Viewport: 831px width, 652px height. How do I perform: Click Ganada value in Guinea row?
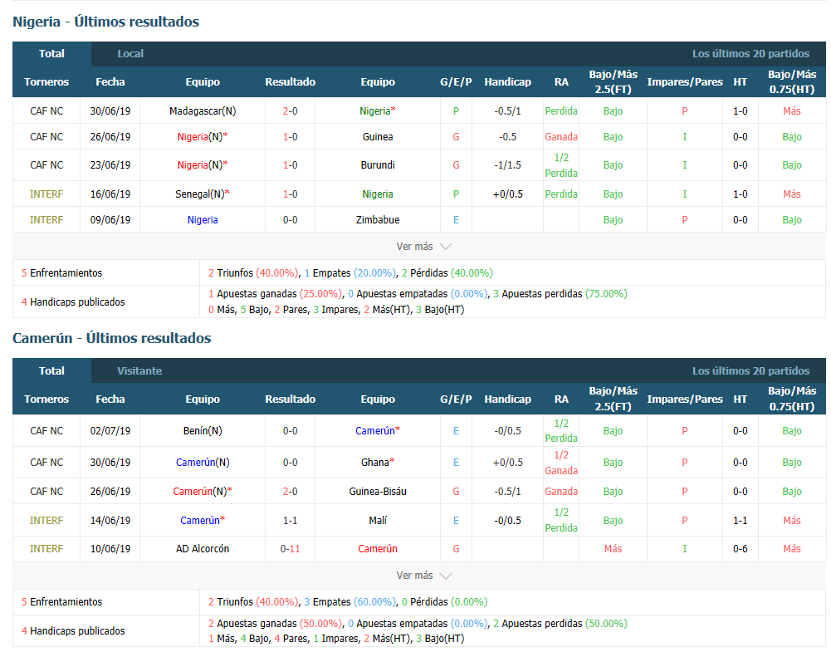coord(560,137)
